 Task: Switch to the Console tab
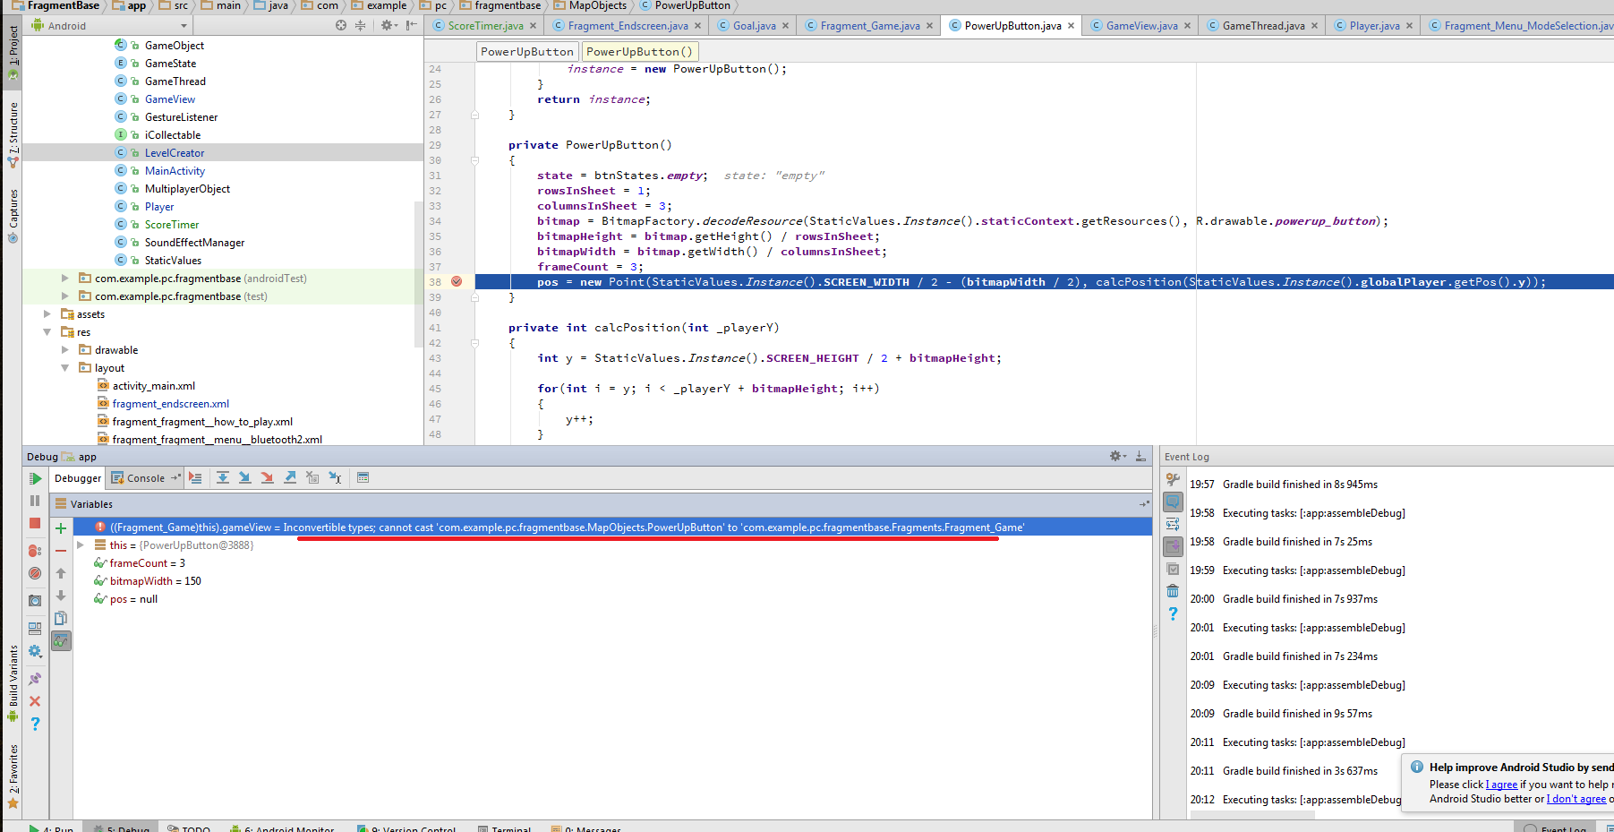[145, 478]
